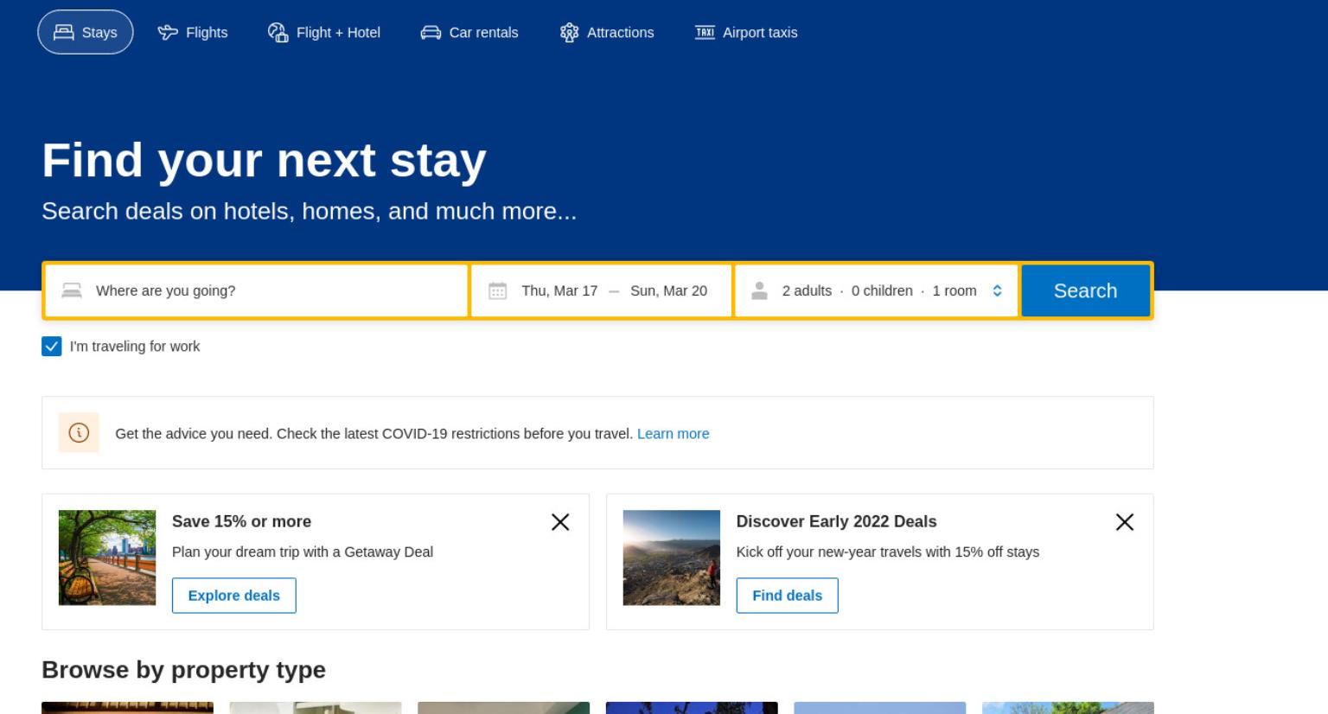Select the Stays tab
This screenshot has height=714, width=1328.
(x=86, y=33)
